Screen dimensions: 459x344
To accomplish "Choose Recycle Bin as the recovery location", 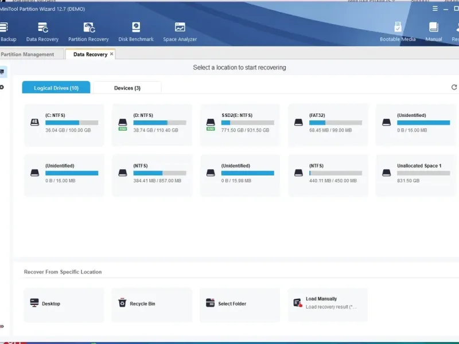I will 152,305.
